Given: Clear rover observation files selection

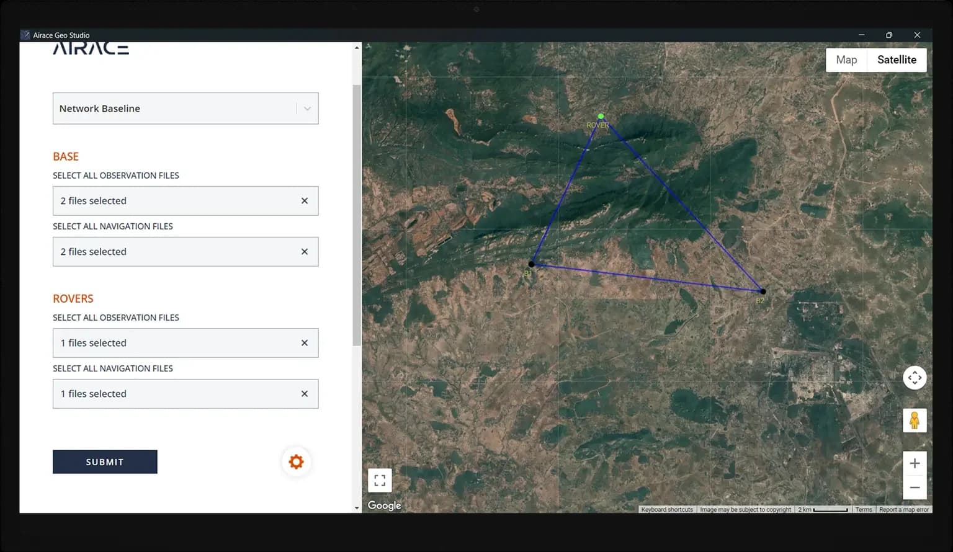Looking at the screenshot, I should [305, 343].
